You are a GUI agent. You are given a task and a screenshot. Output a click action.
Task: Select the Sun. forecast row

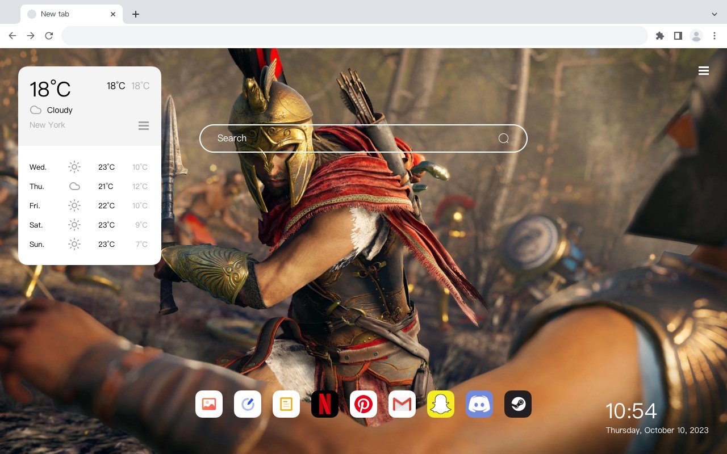pyautogui.click(x=90, y=244)
